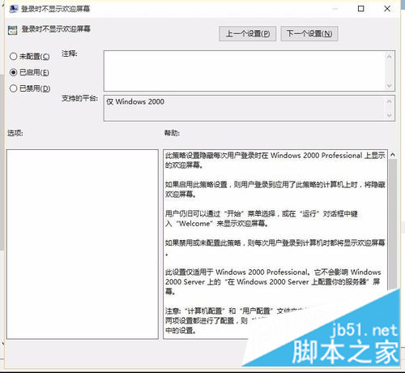The width and height of the screenshot is (405, 373).
Task: Click the 支持的平台 box scroll down arrow
Action: (389, 115)
